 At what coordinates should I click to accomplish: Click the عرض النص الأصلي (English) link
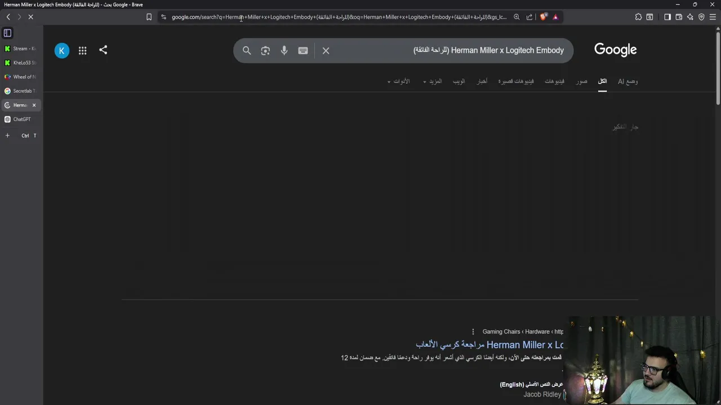pyautogui.click(x=531, y=385)
